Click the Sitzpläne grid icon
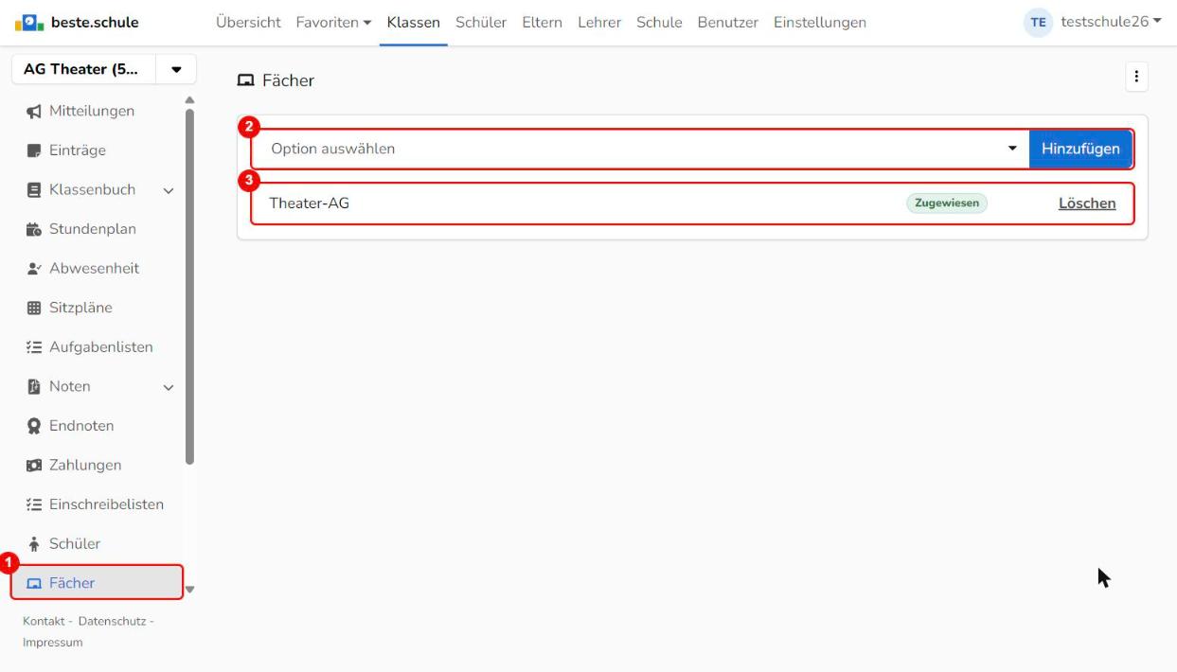The image size is (1177, 672). 34,308
